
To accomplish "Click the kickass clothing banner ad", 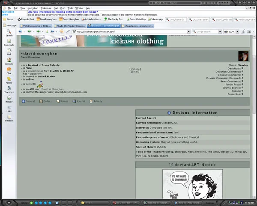I will [94, 41].
